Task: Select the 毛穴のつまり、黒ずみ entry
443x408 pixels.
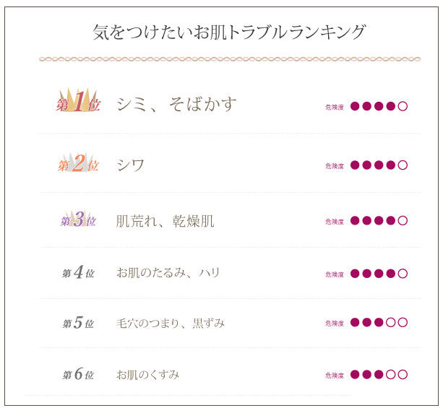Action: pos(171,323)
